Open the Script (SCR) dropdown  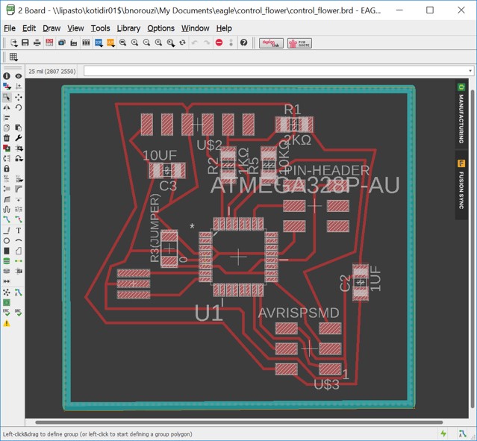99,43
